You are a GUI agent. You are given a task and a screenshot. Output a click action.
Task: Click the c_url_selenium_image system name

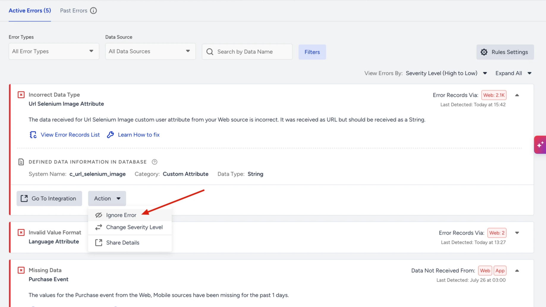[97, 174]
